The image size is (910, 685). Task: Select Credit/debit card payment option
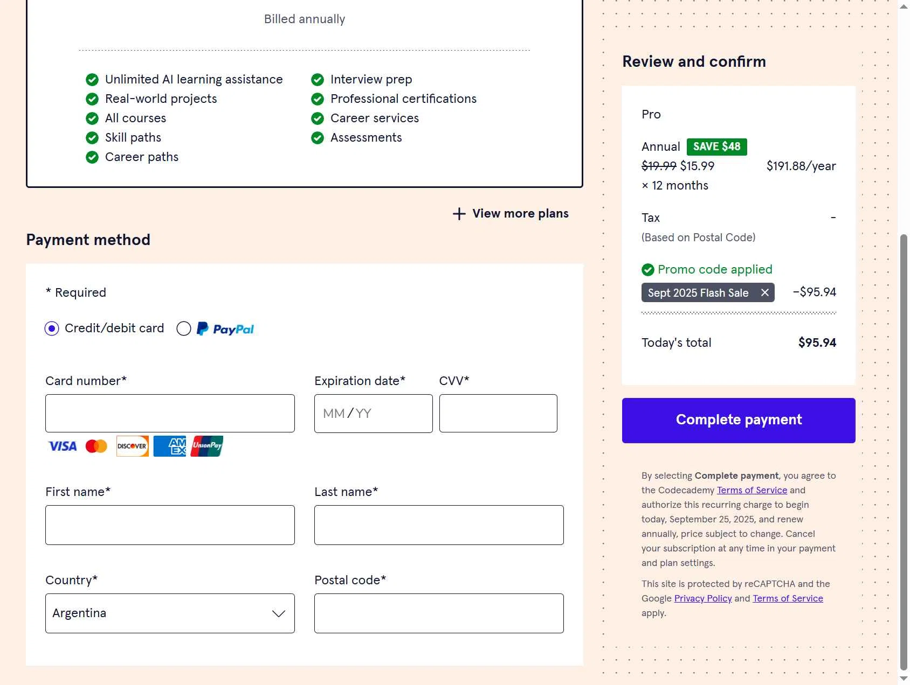point(52,328)
